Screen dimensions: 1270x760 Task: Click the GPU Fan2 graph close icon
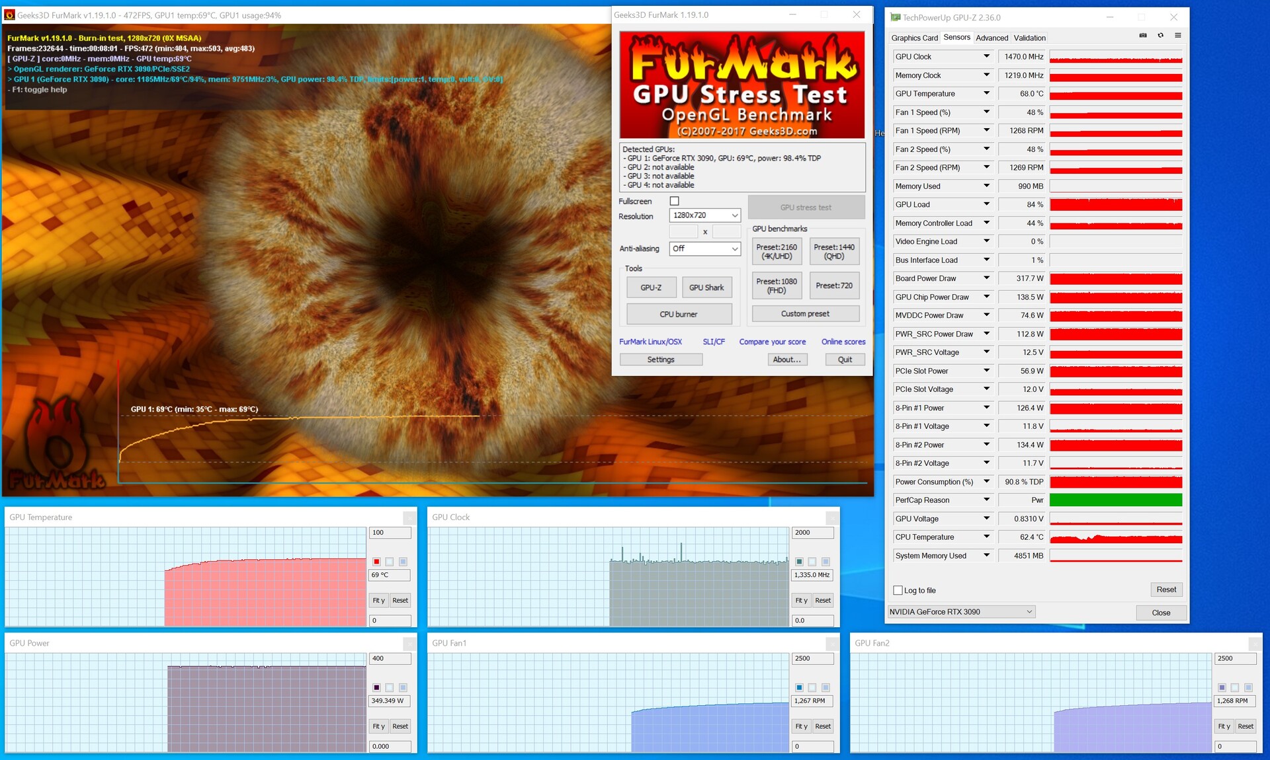point(1255,643)
